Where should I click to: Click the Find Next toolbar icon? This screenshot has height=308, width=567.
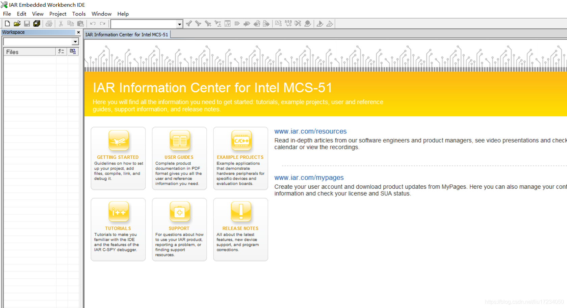click(x=198, y=24)
